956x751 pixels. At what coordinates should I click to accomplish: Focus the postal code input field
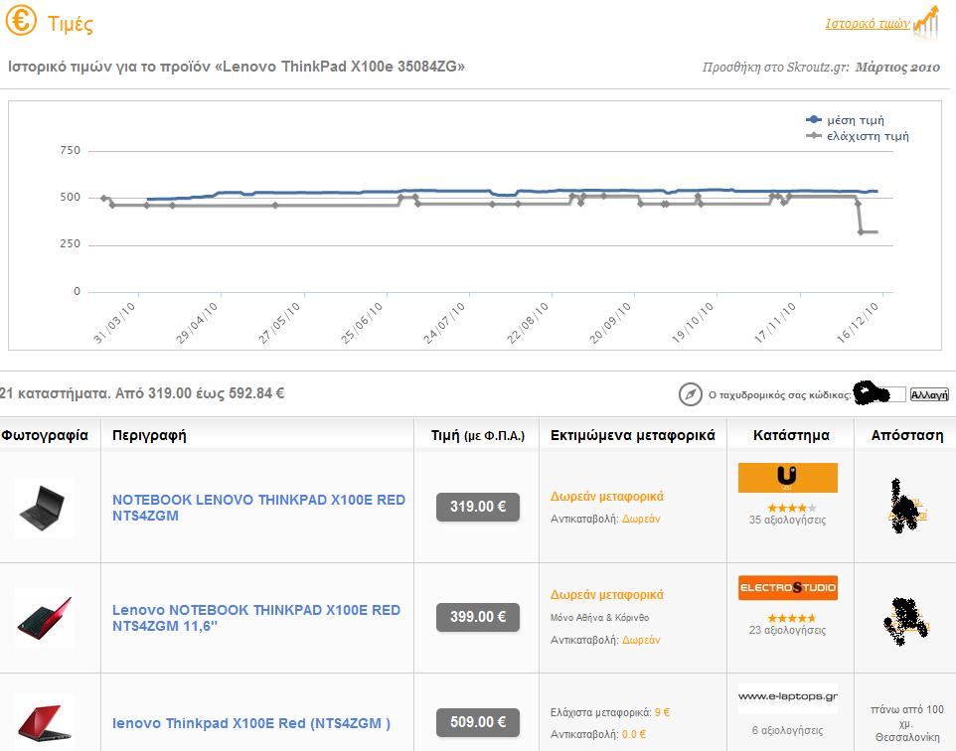pyautogui.click(x=879, y=394)
